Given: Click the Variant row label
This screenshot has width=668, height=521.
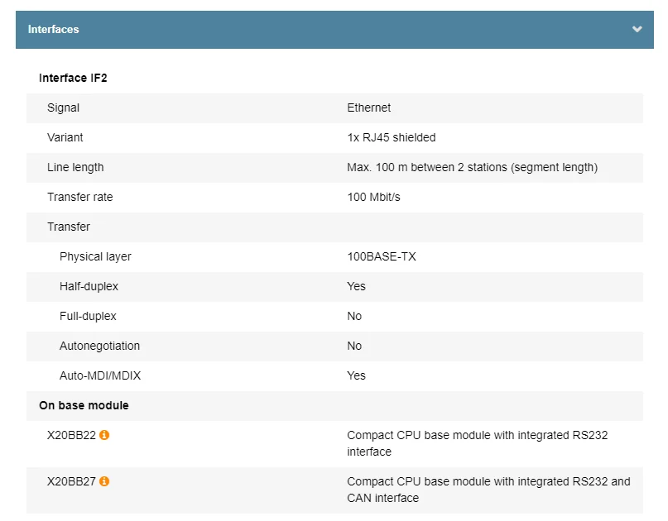Looking at the screenshot, I should pos(65,137).
